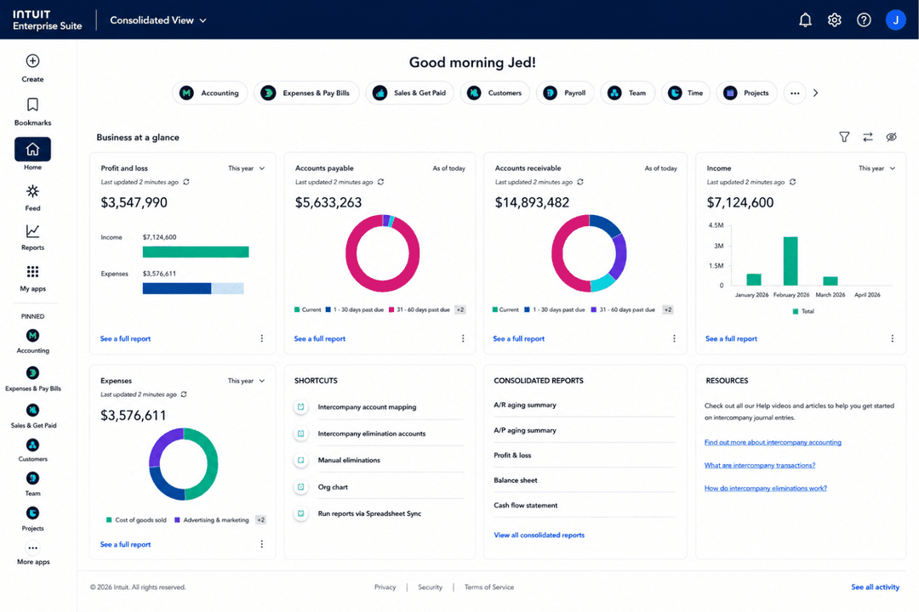Open My apps grid icon
Image resolution: width=919 pixels, height=612 pixels.
coord(33,272)
